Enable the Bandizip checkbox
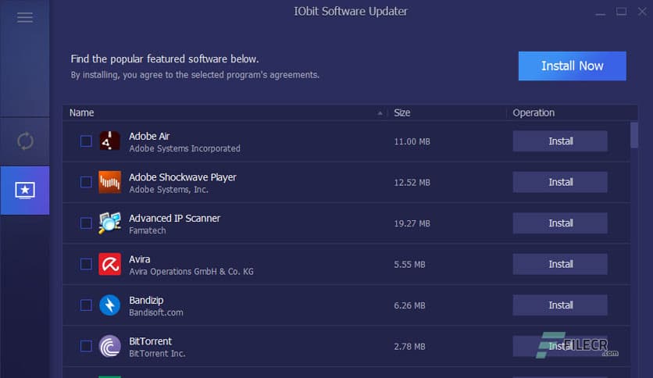653x378 pixels. pos(86,305)
